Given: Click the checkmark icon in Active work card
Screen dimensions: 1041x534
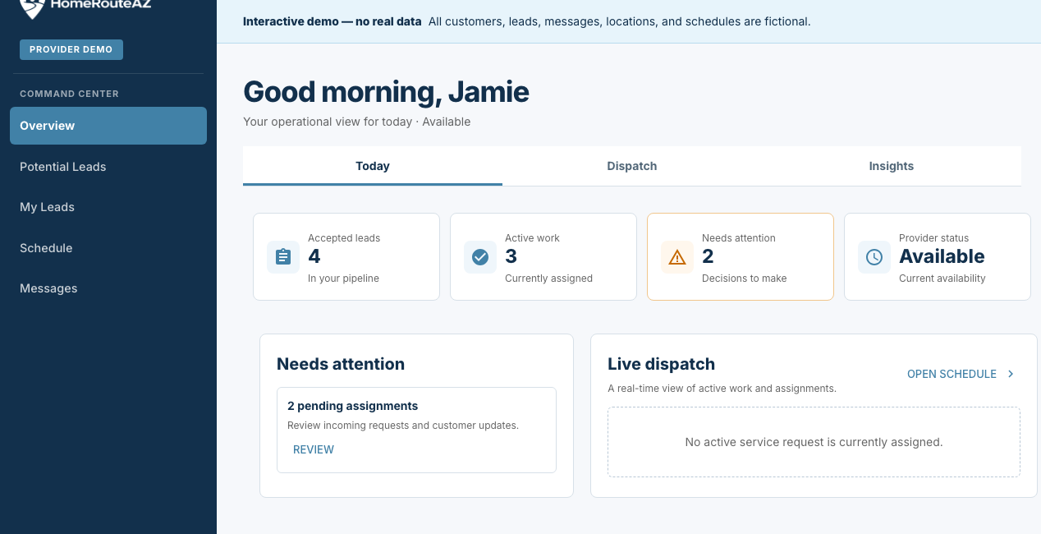Looking at the screenshot, I should [x=480, y=257].
